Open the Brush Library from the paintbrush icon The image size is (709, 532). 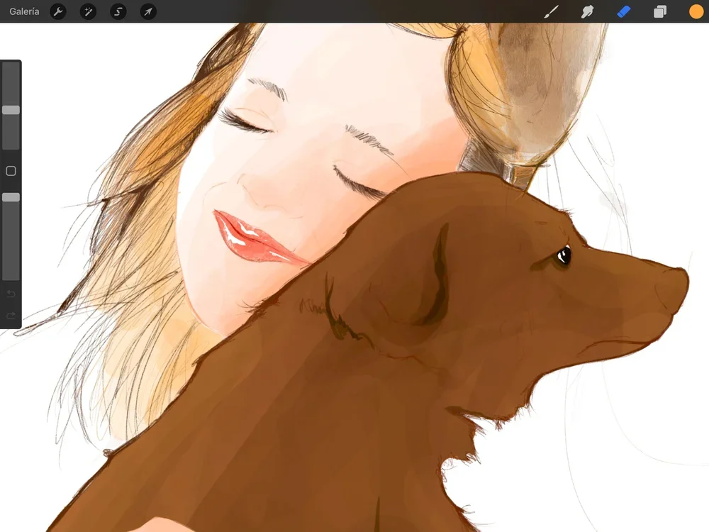551,11
